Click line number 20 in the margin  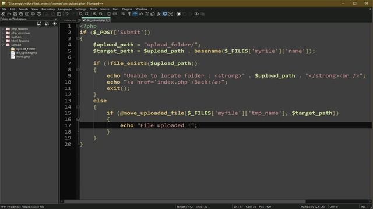[68, 144]
